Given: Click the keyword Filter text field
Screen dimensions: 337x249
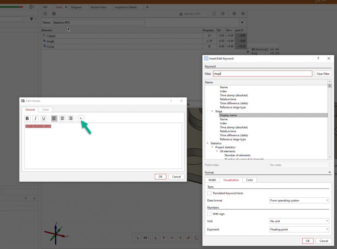Looking at the screenshot, I should point(262,73).
